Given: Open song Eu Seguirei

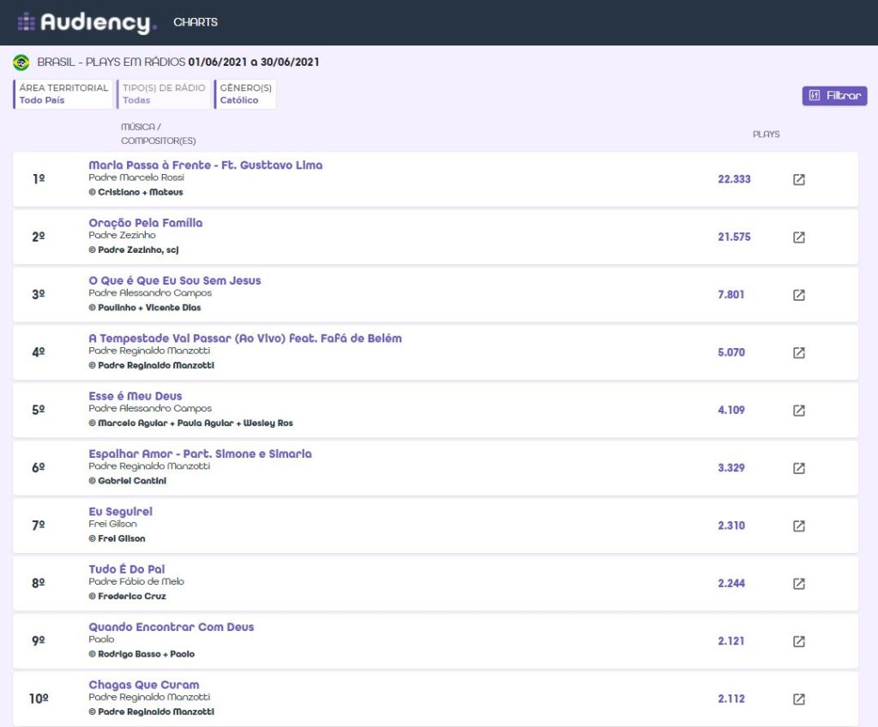Looking at the screenshot, I should pyautogui.click(x=120, y=511).
